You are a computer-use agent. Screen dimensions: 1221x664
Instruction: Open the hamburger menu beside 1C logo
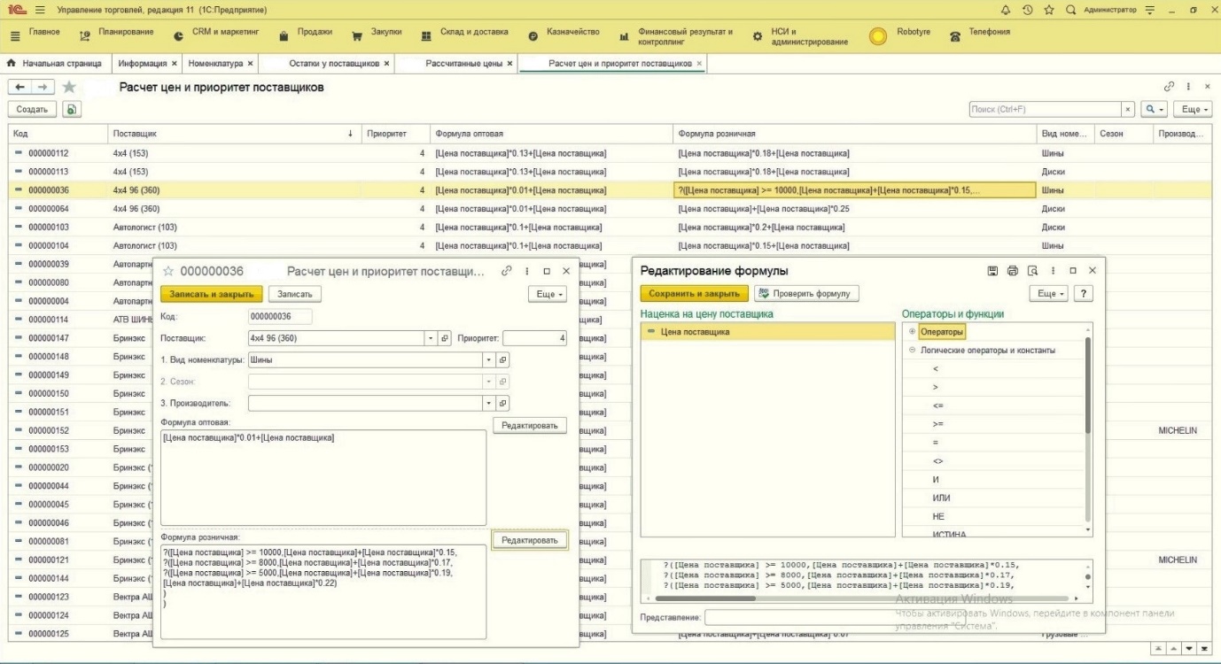coord(41,9)
